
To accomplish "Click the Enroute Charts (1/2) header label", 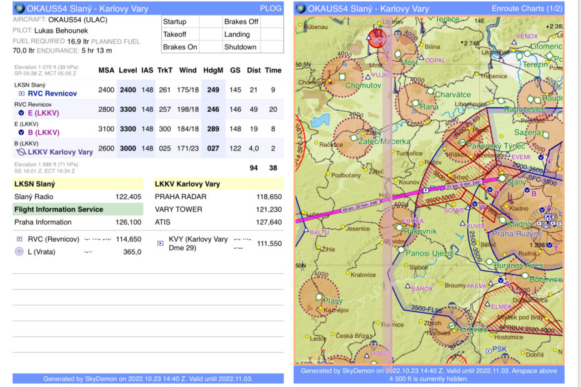I will (527, 9).
